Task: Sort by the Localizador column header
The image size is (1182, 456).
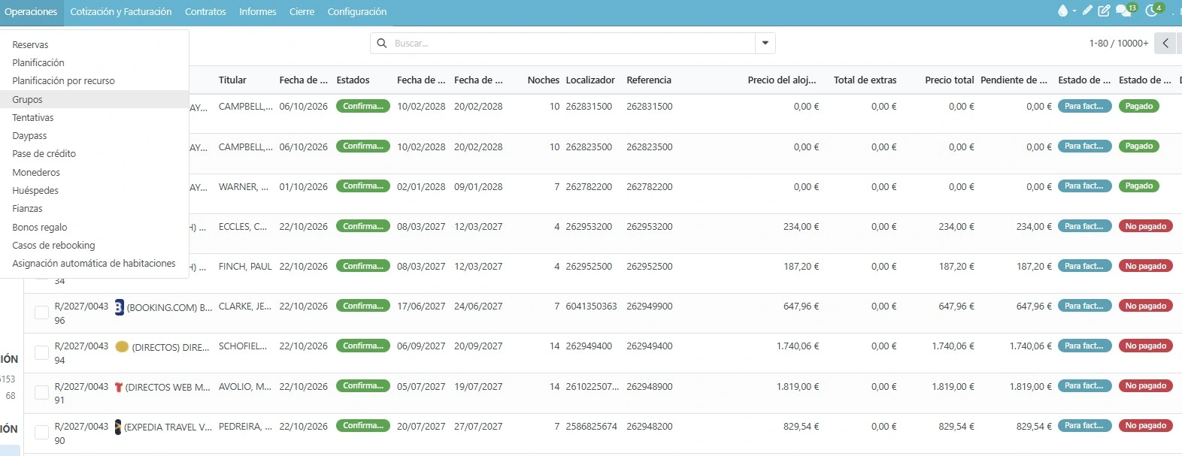Action: [x=590, y=80]
